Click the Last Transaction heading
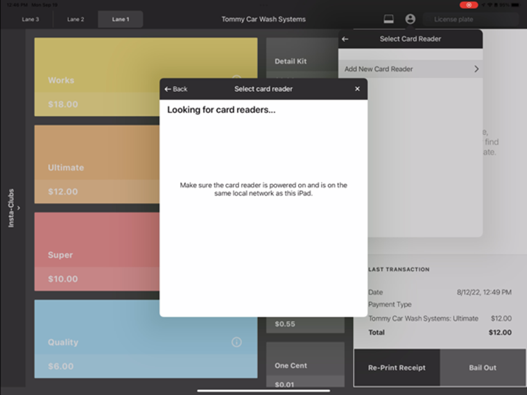Viewport: 527px width, 395px height. [399, 269]
